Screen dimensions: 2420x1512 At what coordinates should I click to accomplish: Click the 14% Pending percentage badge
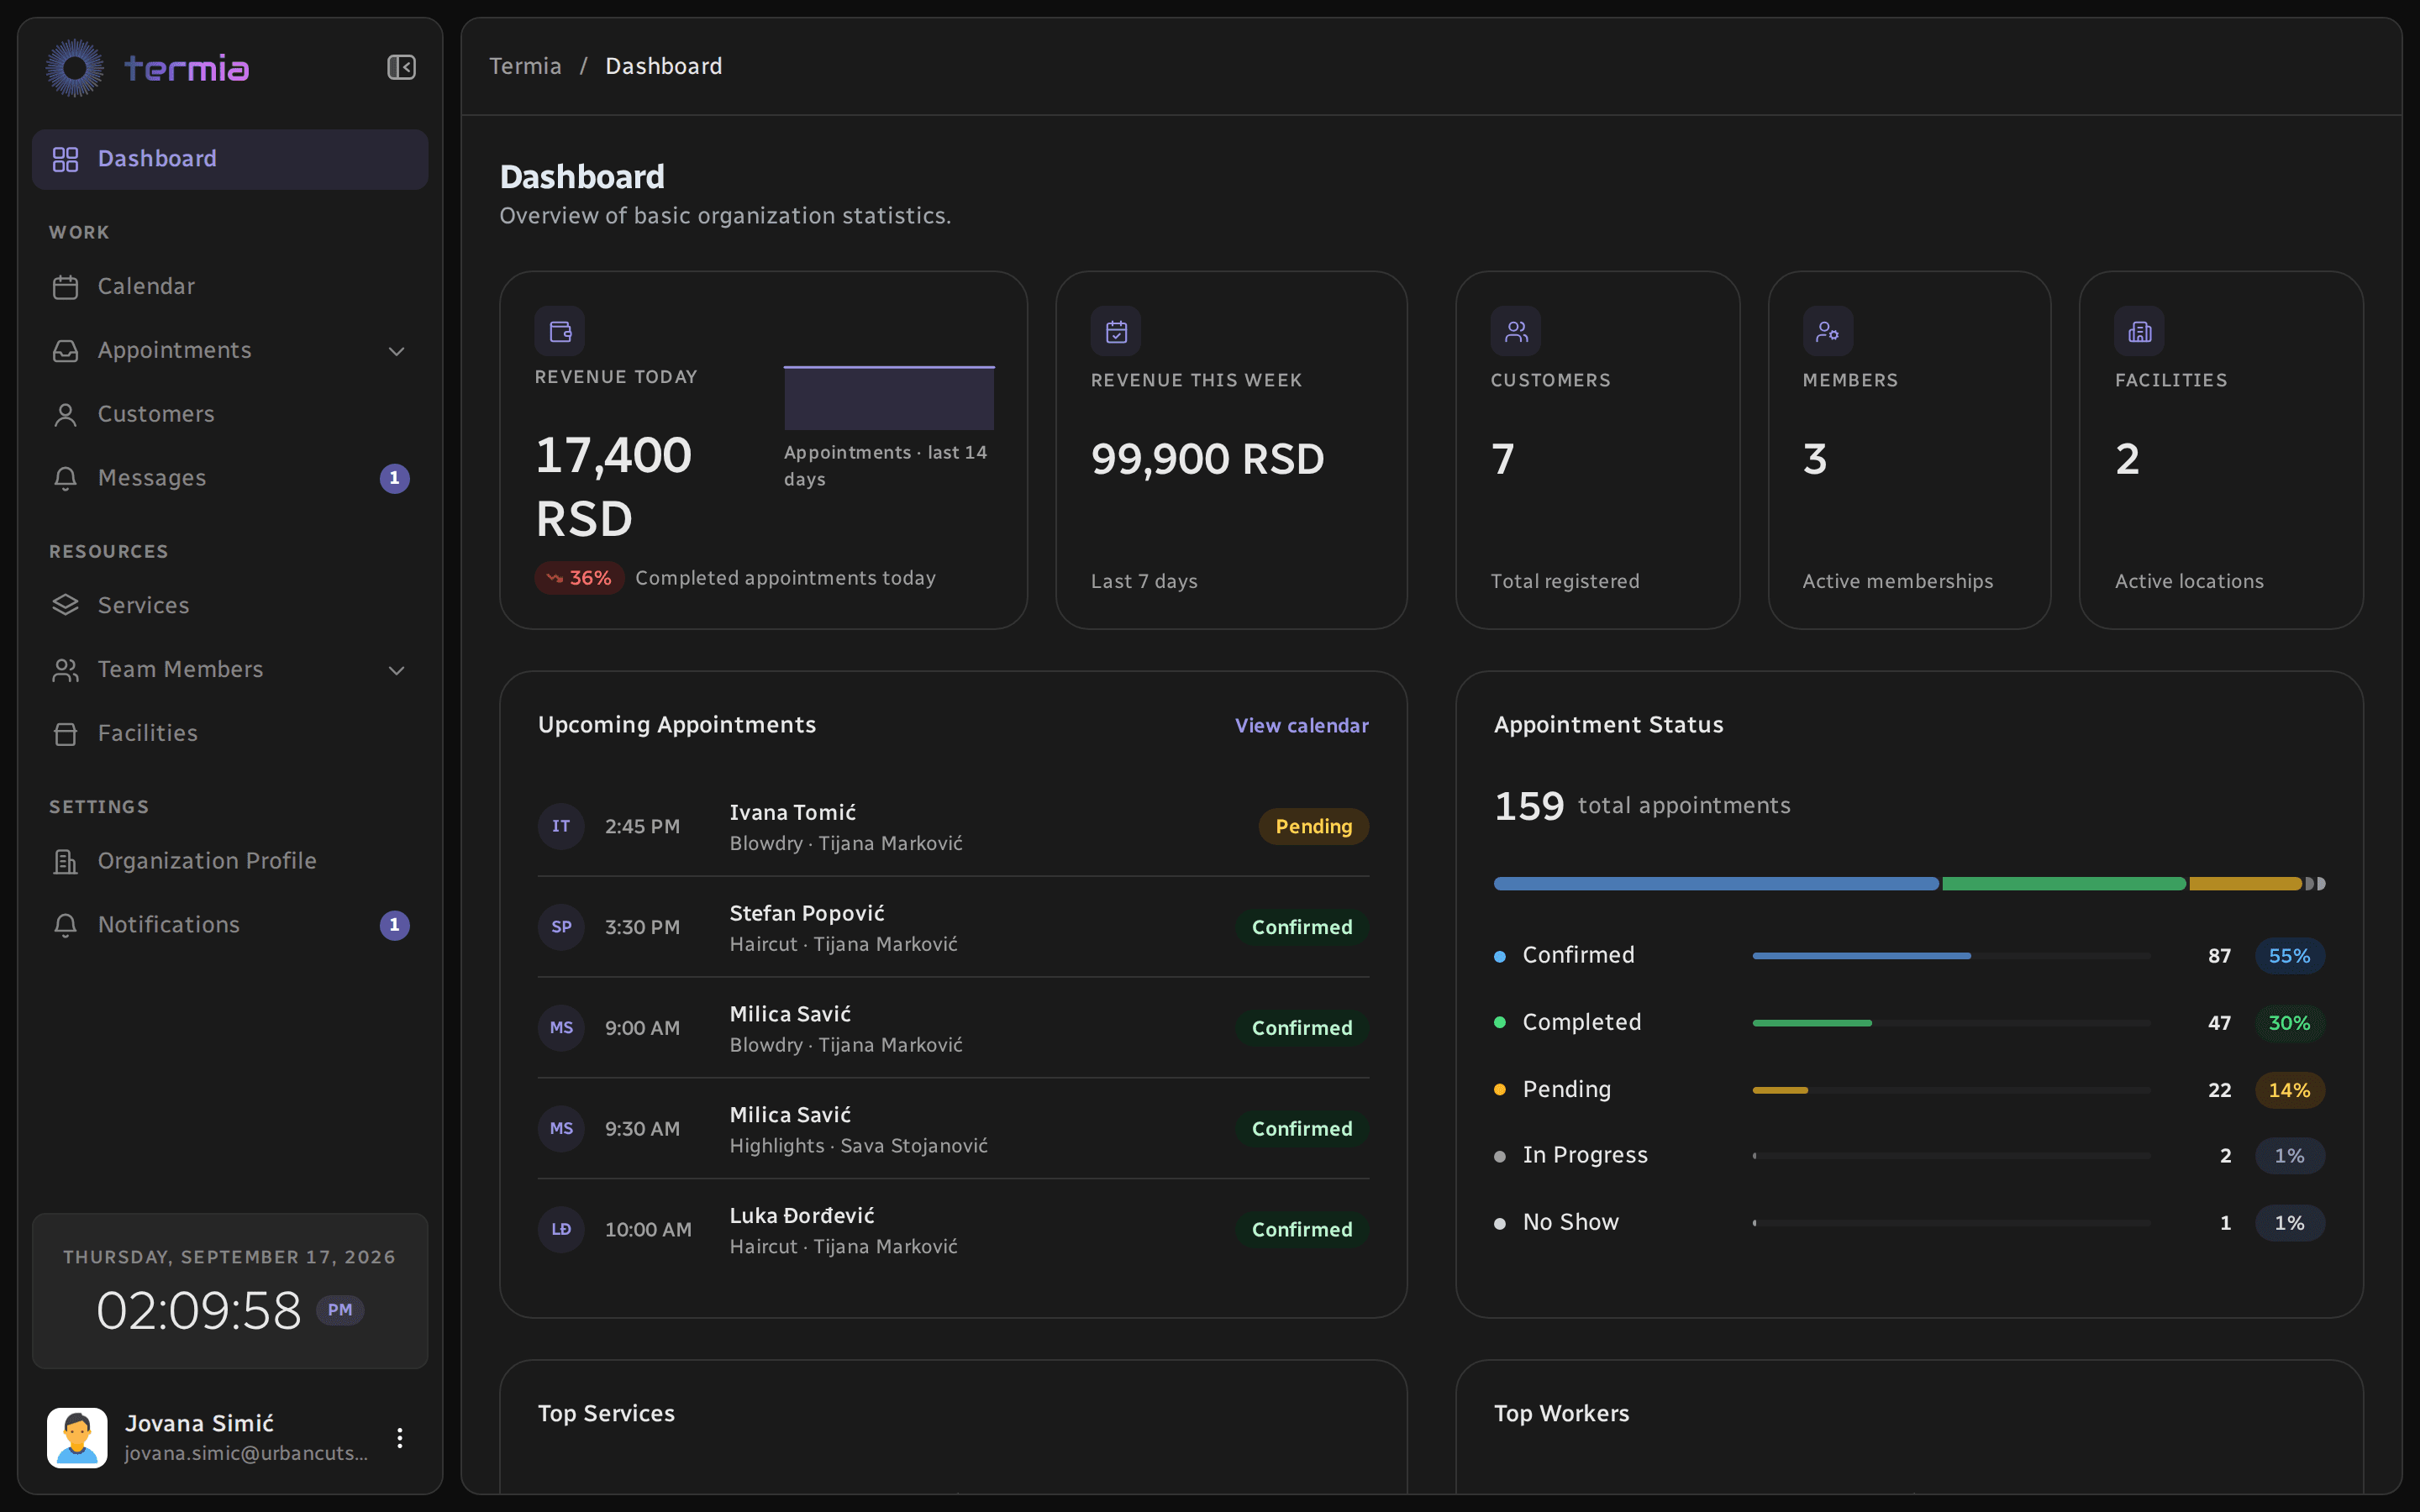point(2289,1090)
